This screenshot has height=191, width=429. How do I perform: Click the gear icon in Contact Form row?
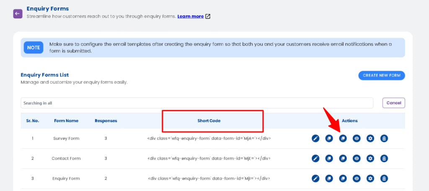(370, 158)
